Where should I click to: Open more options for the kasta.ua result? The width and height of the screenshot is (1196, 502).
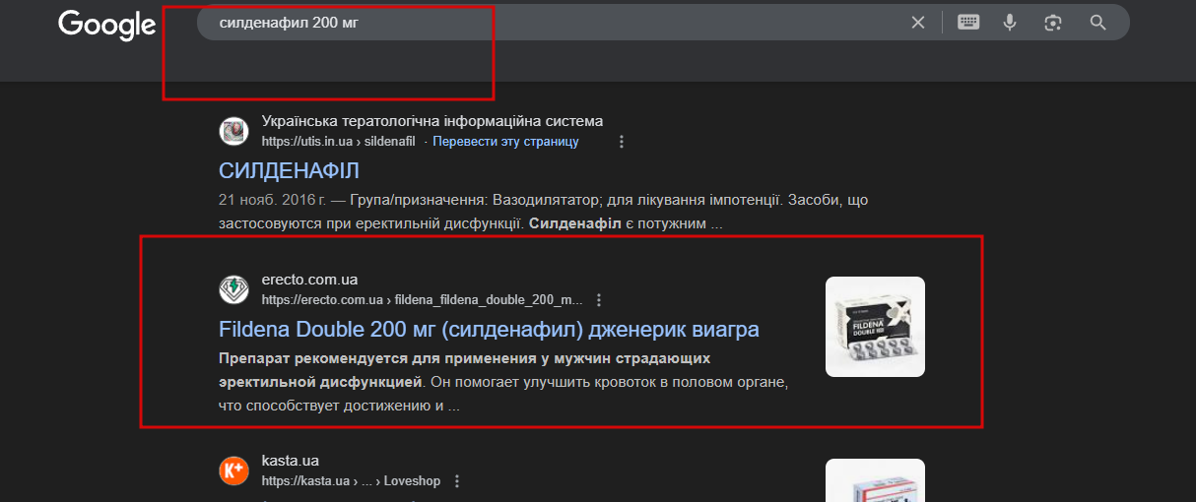coord(456,481)
